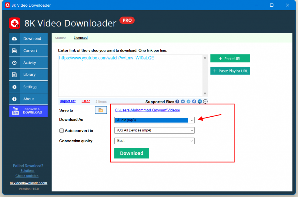The width and height of the screenshot is (298, 197).
Task: Minimize the 8K Video Downloader window
Action: (256, 5)
